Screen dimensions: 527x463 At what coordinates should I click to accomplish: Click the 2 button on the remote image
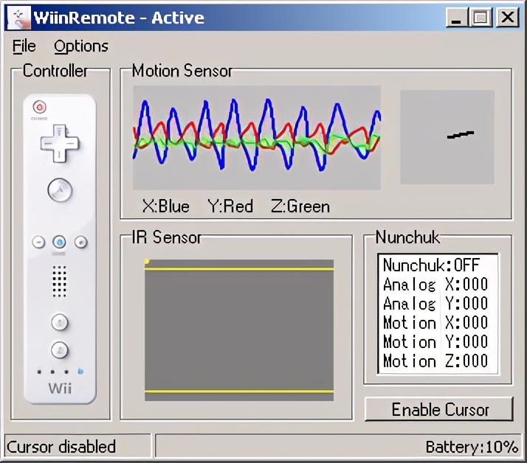(x=60, y=350)
